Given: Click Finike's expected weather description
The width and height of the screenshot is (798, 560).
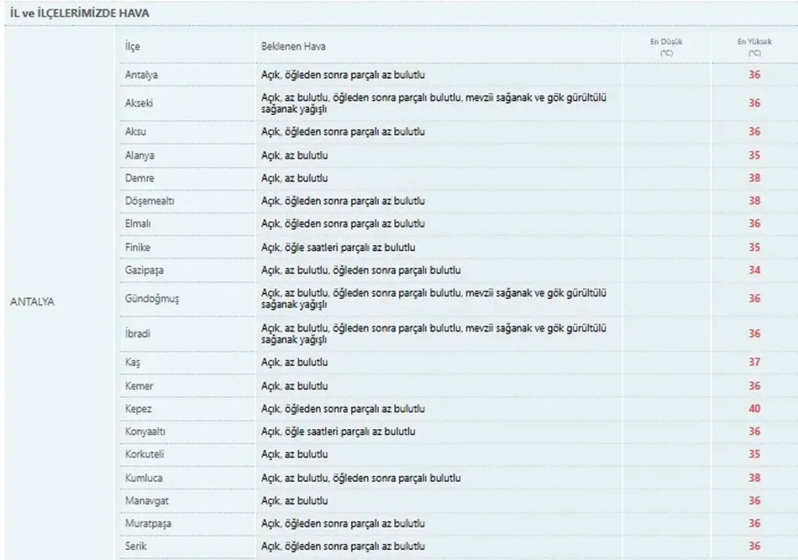Looking at the screenshot, I should click(x=339, y=247).
